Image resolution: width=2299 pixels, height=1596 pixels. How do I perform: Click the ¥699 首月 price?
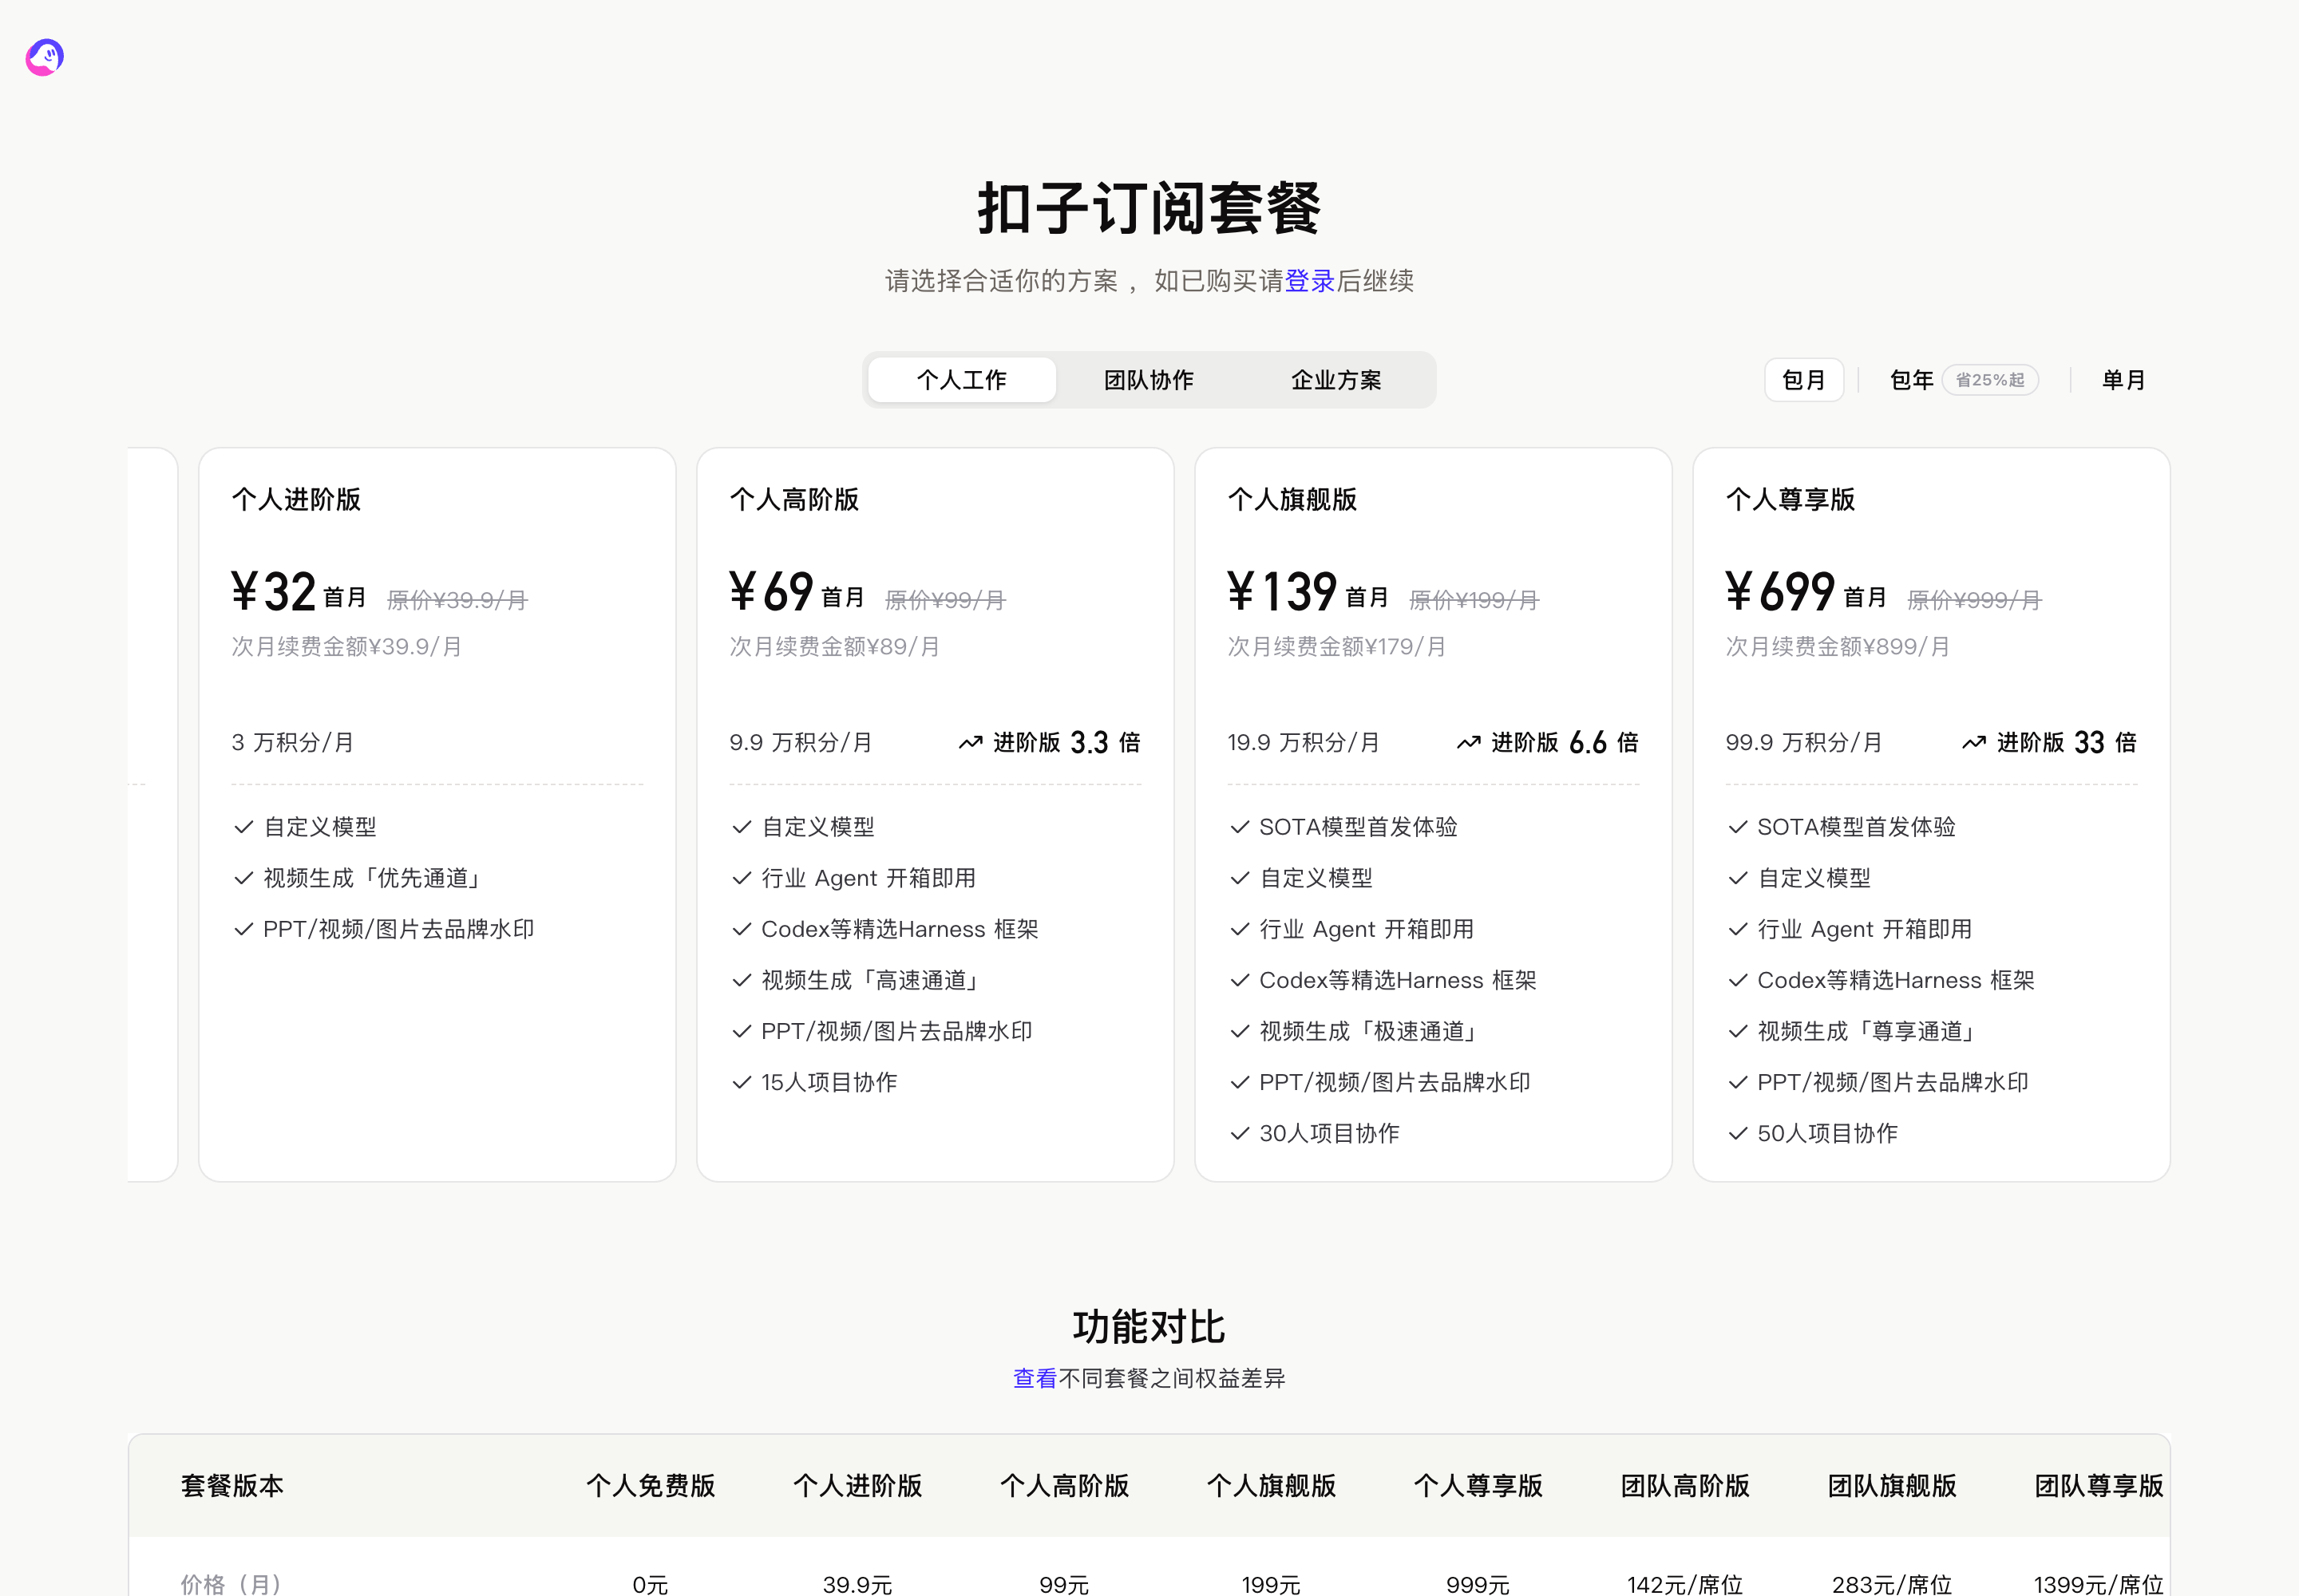(x=1806, y=591)
